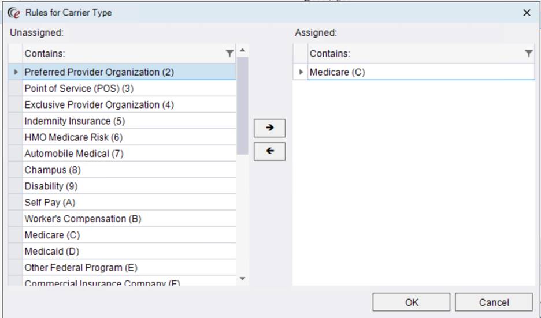Expand the assigned Medicare (C) row arrow

click(x=301, y=72)
